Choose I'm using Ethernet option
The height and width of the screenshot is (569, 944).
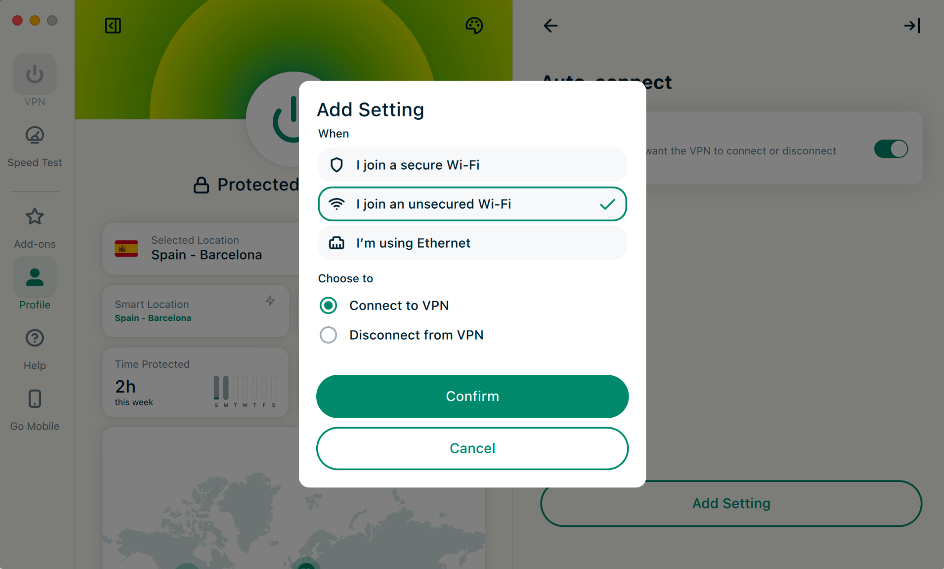tap(472, 243)
